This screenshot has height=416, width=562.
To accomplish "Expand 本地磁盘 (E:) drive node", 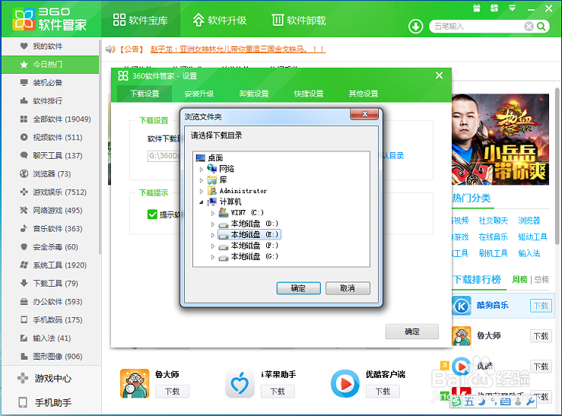I will pos(213,235).
